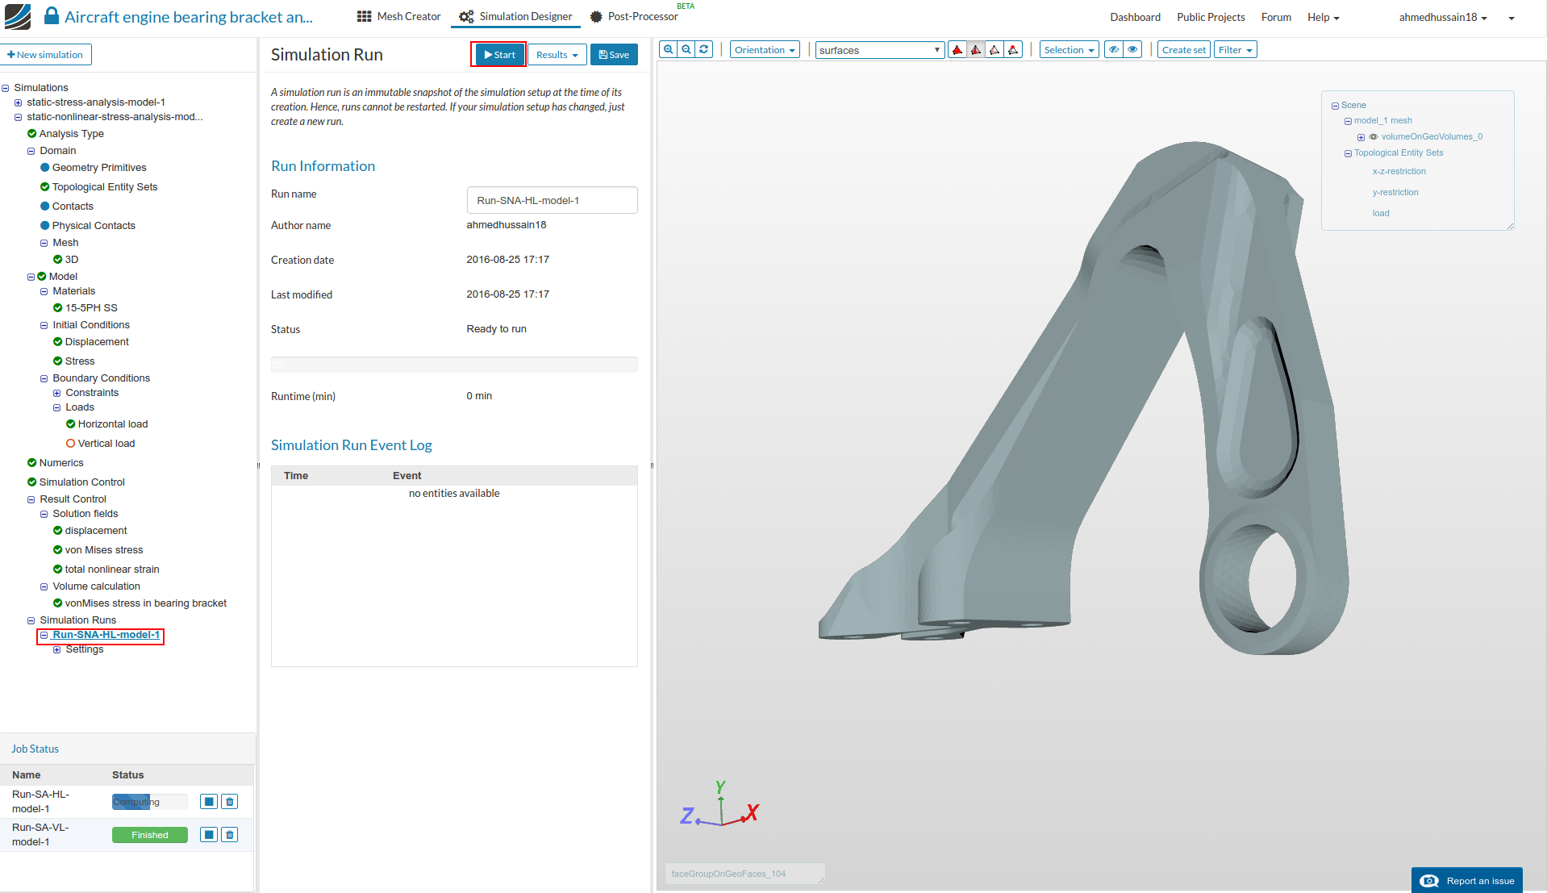
Task: Expand the Constraints tree node
Action: click(x=56, y=393)
